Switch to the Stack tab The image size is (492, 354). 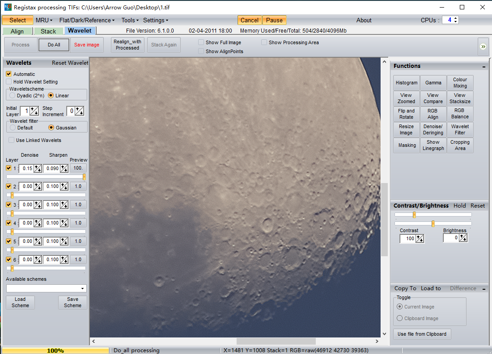coord(48,31)
